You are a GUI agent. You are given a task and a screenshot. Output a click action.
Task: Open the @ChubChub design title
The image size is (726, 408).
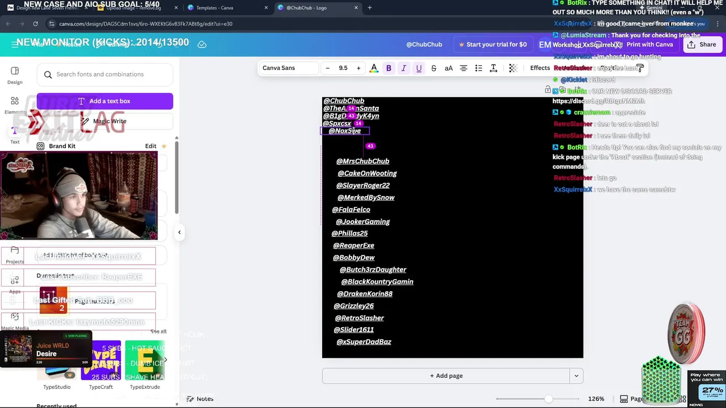point(424,45)
